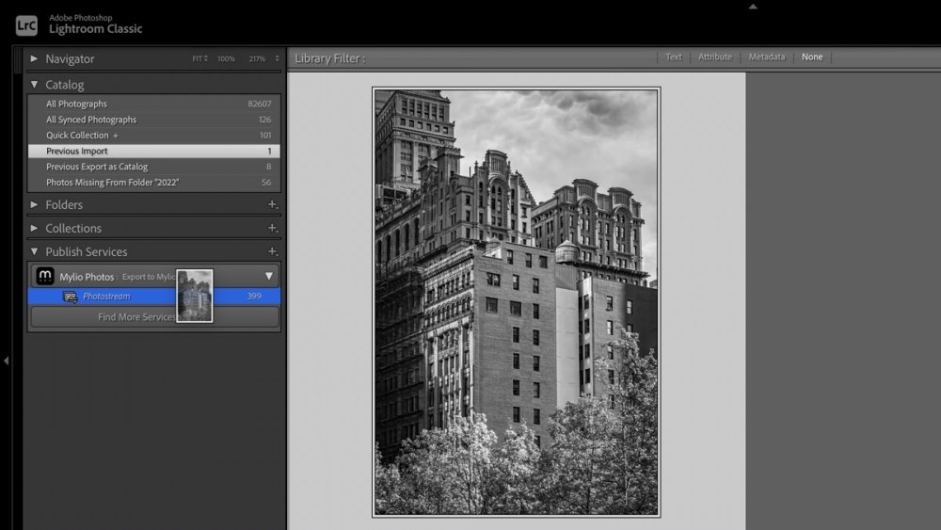Switch Library Filter to Text
The width and height of the screenshot is (941, 530).
tap(674, 57)
